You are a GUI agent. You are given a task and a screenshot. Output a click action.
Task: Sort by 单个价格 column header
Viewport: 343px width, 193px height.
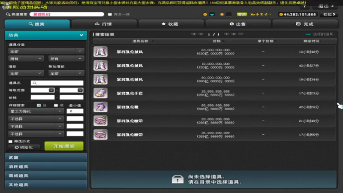(x=265, y=41)
